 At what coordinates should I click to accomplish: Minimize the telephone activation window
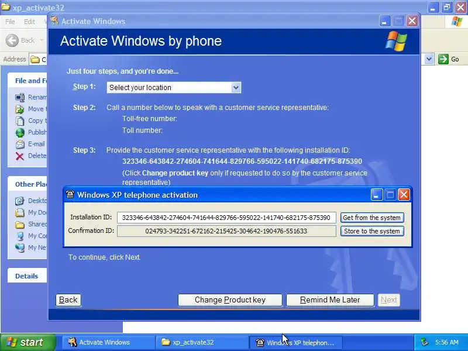[377, 195]
